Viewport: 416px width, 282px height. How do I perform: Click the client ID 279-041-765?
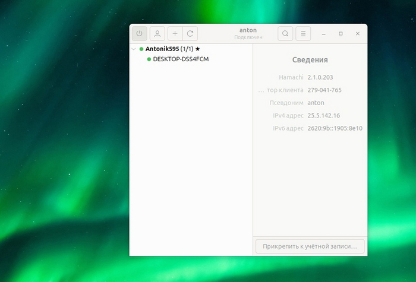[x=324, y=90]
